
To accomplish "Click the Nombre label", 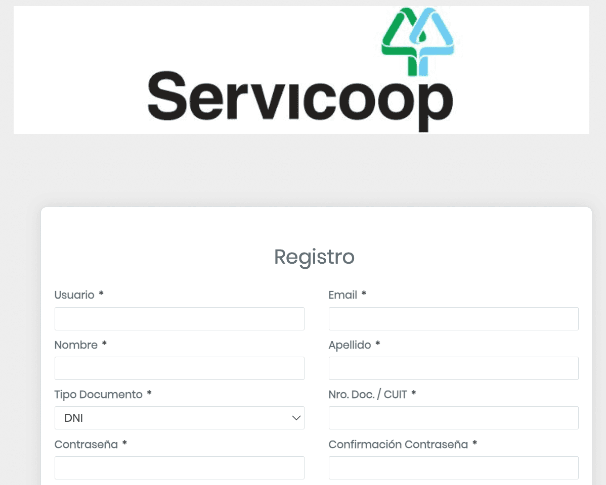I will [x=76, y=345].
